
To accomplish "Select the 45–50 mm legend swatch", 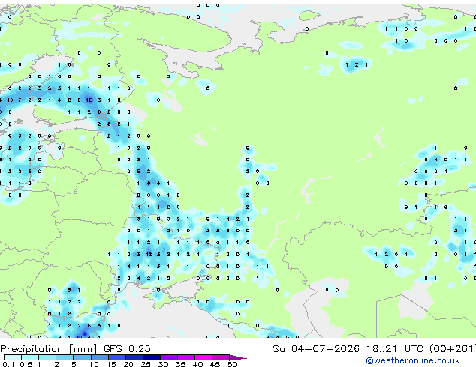I will coord(221,357).
